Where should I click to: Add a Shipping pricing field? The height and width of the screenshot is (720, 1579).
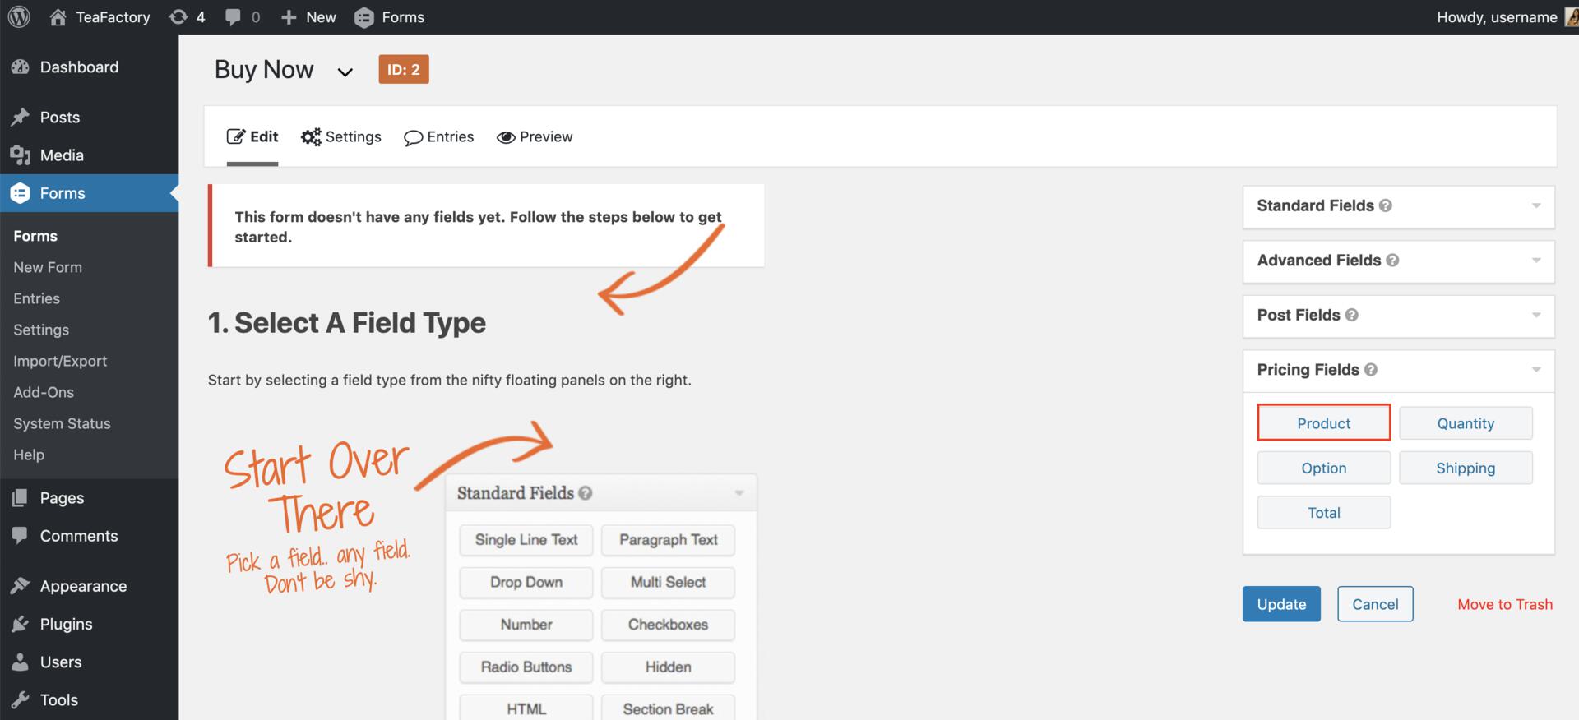coord(1466,468)
